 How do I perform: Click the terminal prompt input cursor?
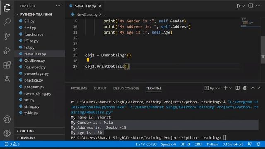click(x=224, y=138)
